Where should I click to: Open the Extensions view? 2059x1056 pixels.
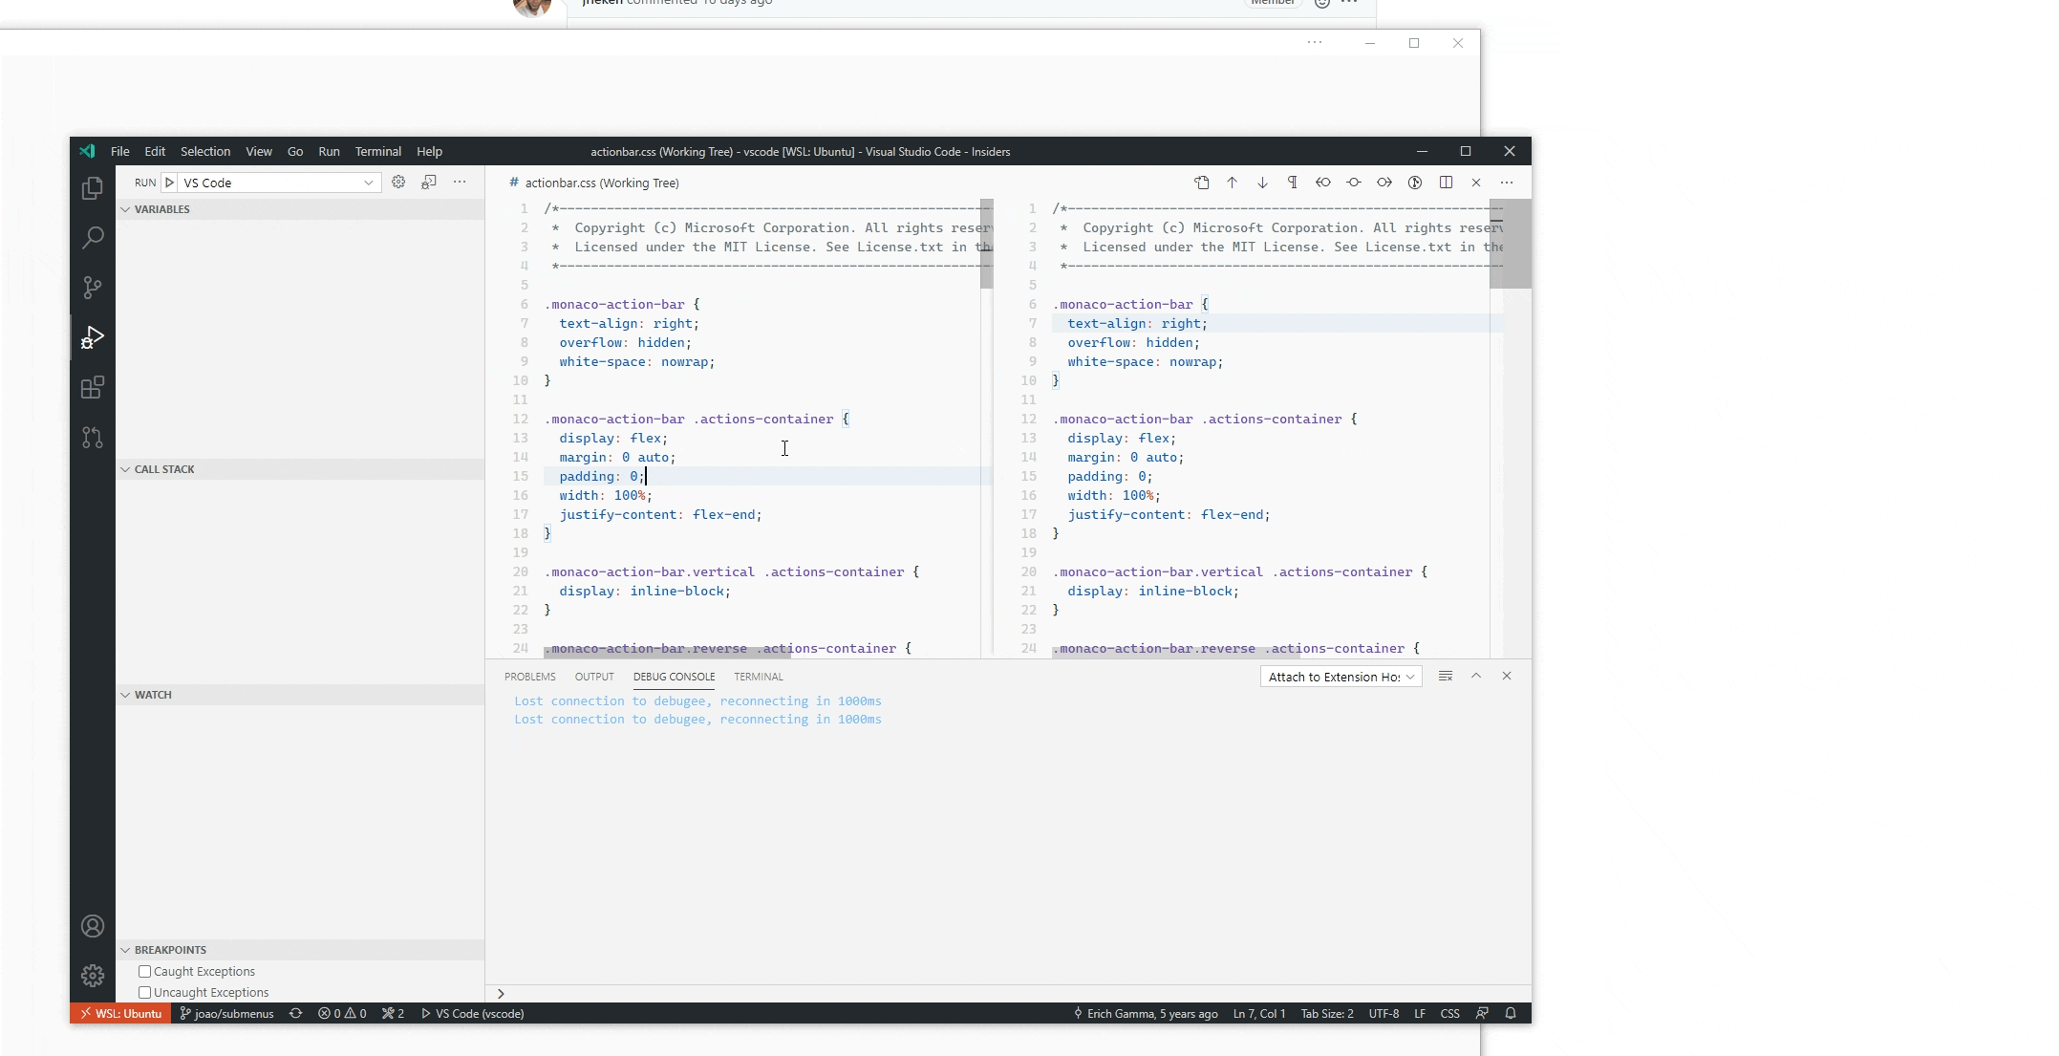coord(93,387)
